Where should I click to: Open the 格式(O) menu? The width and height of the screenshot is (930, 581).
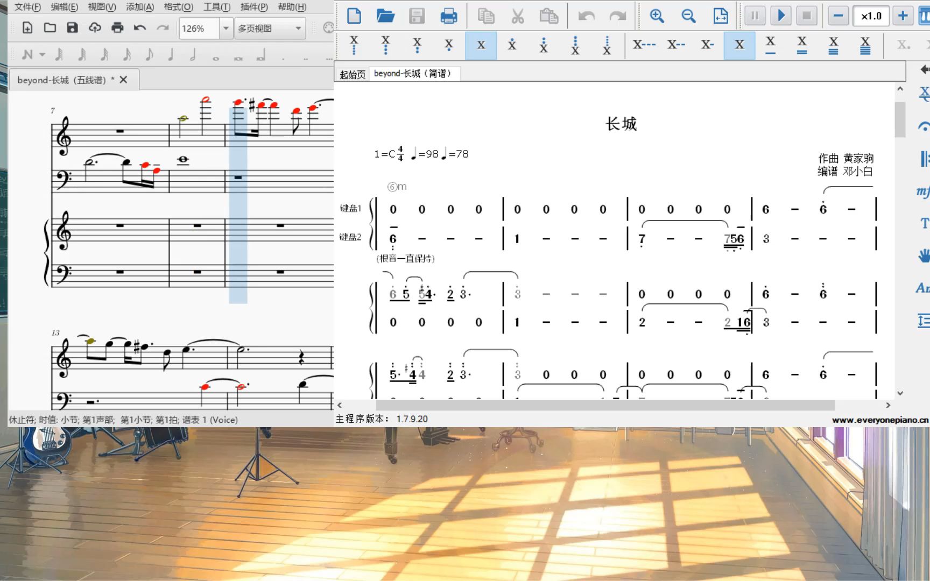point(178,7)
